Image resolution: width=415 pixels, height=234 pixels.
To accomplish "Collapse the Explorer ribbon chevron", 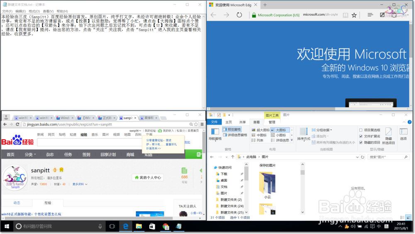I will (x=404, y=122).
